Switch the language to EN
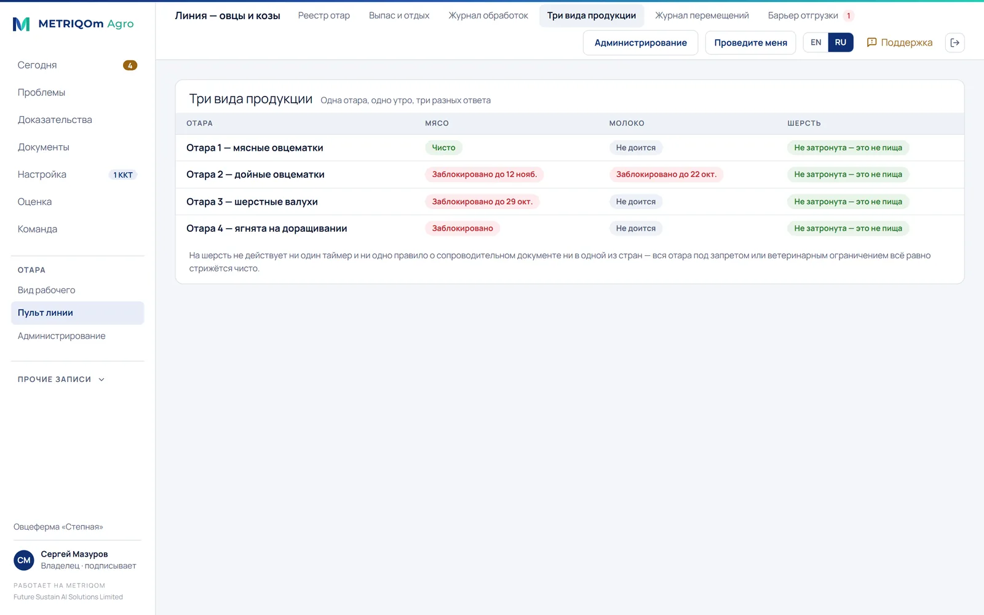984x615 pixels. pyautogui.click(x=815, y=42)
